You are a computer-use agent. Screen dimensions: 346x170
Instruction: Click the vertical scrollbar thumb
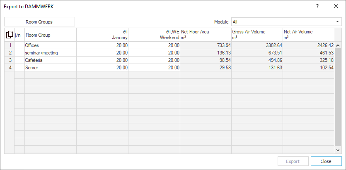tap(338, 97)
